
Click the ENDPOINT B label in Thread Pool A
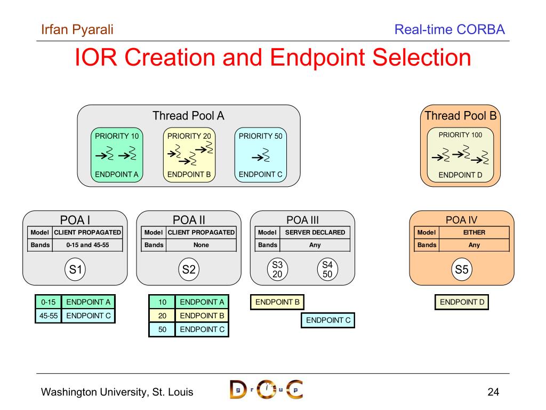[189, 175]
